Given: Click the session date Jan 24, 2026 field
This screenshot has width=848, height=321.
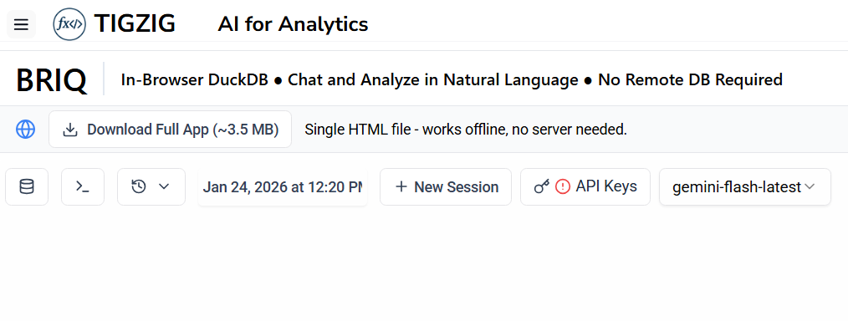Looking at the screenshot, I should pos(283,187).
